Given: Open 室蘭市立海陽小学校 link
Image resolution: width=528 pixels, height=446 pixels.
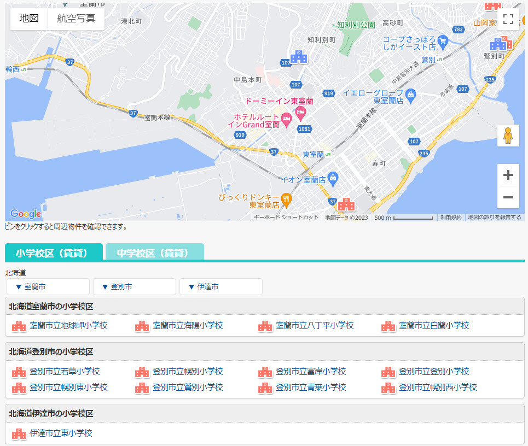Looking at the screenshot, I should tap(188, 326).
